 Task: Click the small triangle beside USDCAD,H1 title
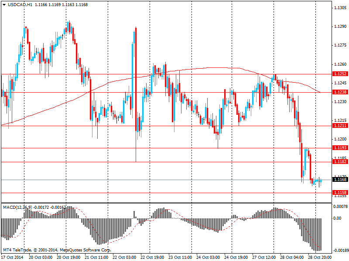coord(4,5)
